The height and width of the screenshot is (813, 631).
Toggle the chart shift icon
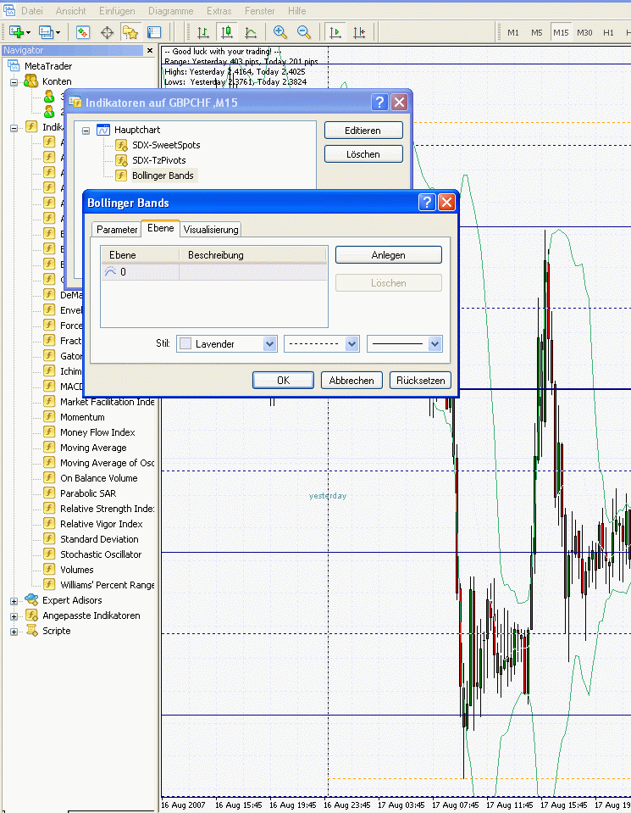click(x=359, y=32)
